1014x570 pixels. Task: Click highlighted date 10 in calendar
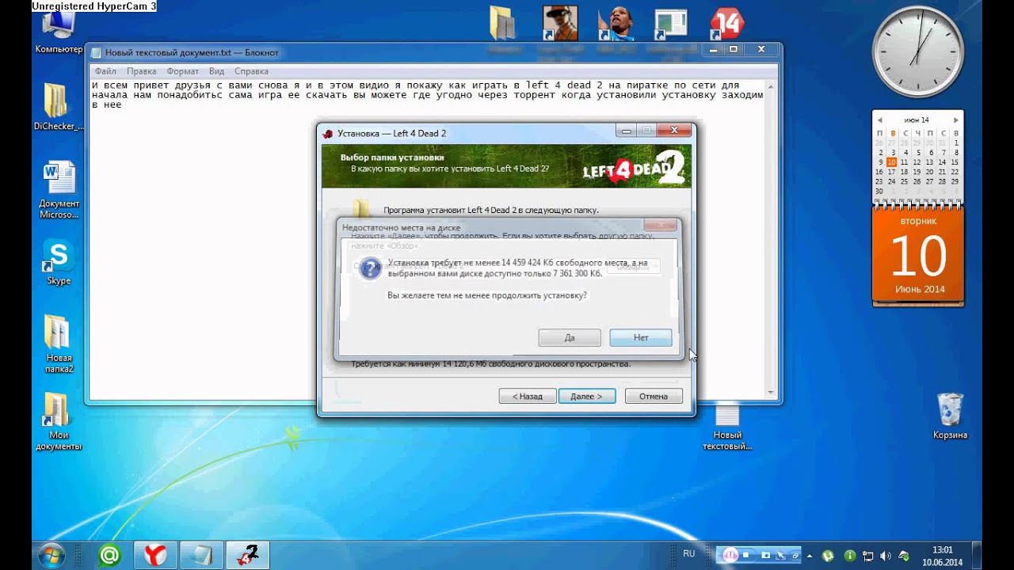pyautogui.click(x=892, y=162)
